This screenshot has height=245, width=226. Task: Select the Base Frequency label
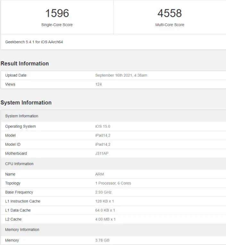(19, 192)
